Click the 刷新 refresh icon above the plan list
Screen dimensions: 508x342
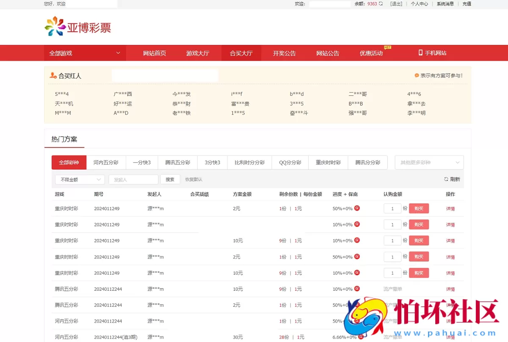coord(445,179)
